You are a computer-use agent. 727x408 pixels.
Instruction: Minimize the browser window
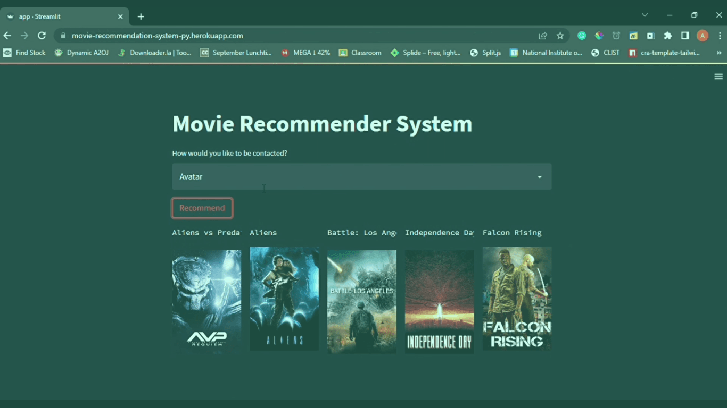[x=670, y=15]
